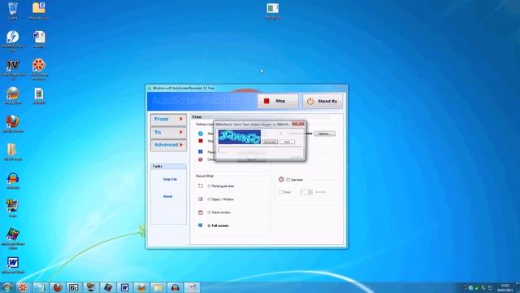Click the blue Start hotkey circle icon
520x293 pixels.
coord(201,133)
